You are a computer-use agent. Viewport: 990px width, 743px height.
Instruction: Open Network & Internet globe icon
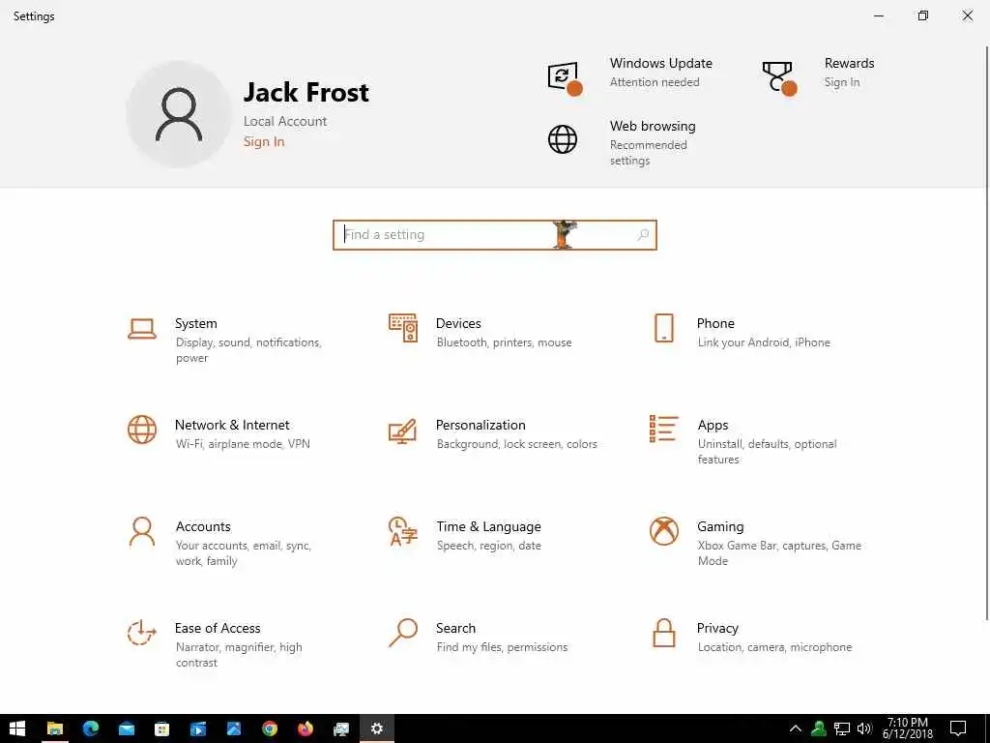point(142,430)
